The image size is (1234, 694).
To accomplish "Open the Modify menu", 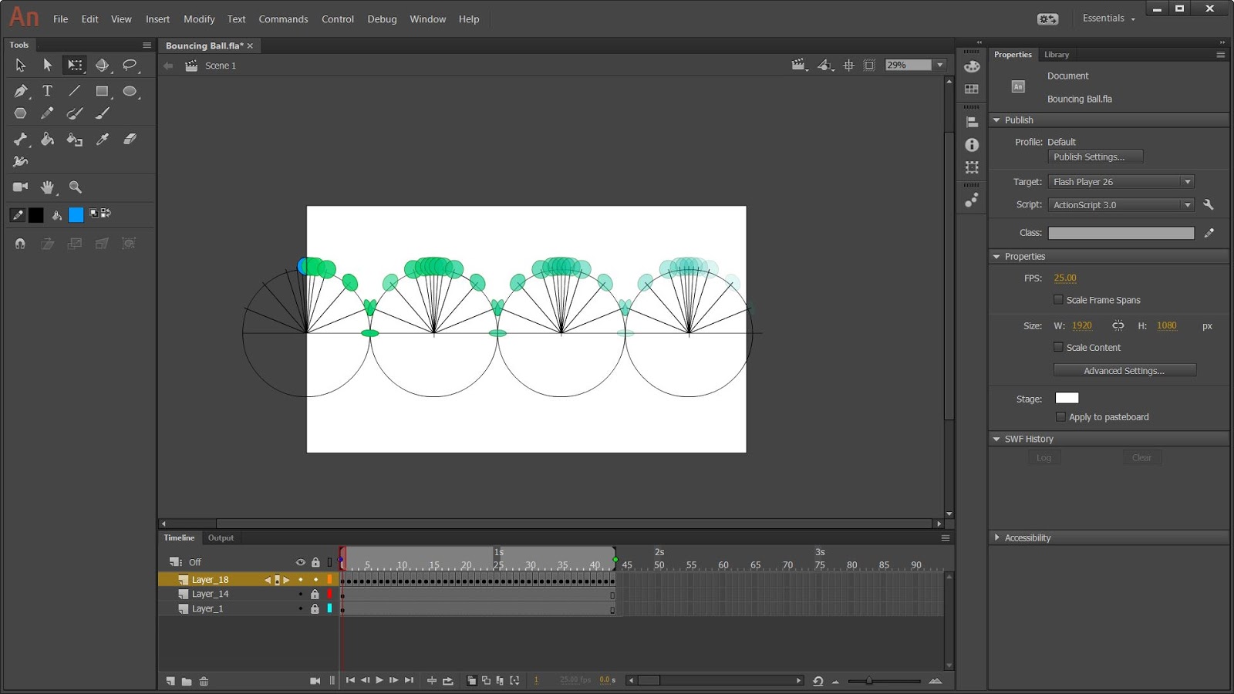I will tap(198, 19).
